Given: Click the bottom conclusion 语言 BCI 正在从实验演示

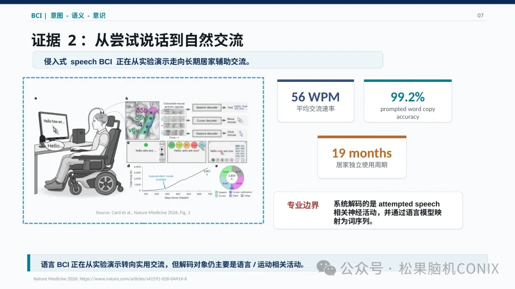Looking at the screenshot, I should point(173,264).
